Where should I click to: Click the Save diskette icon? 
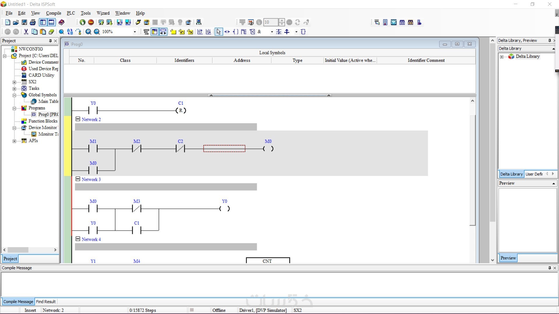[24, 22]
